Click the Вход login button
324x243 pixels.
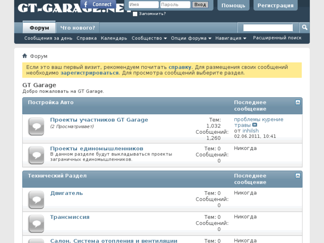pos(200,4)
